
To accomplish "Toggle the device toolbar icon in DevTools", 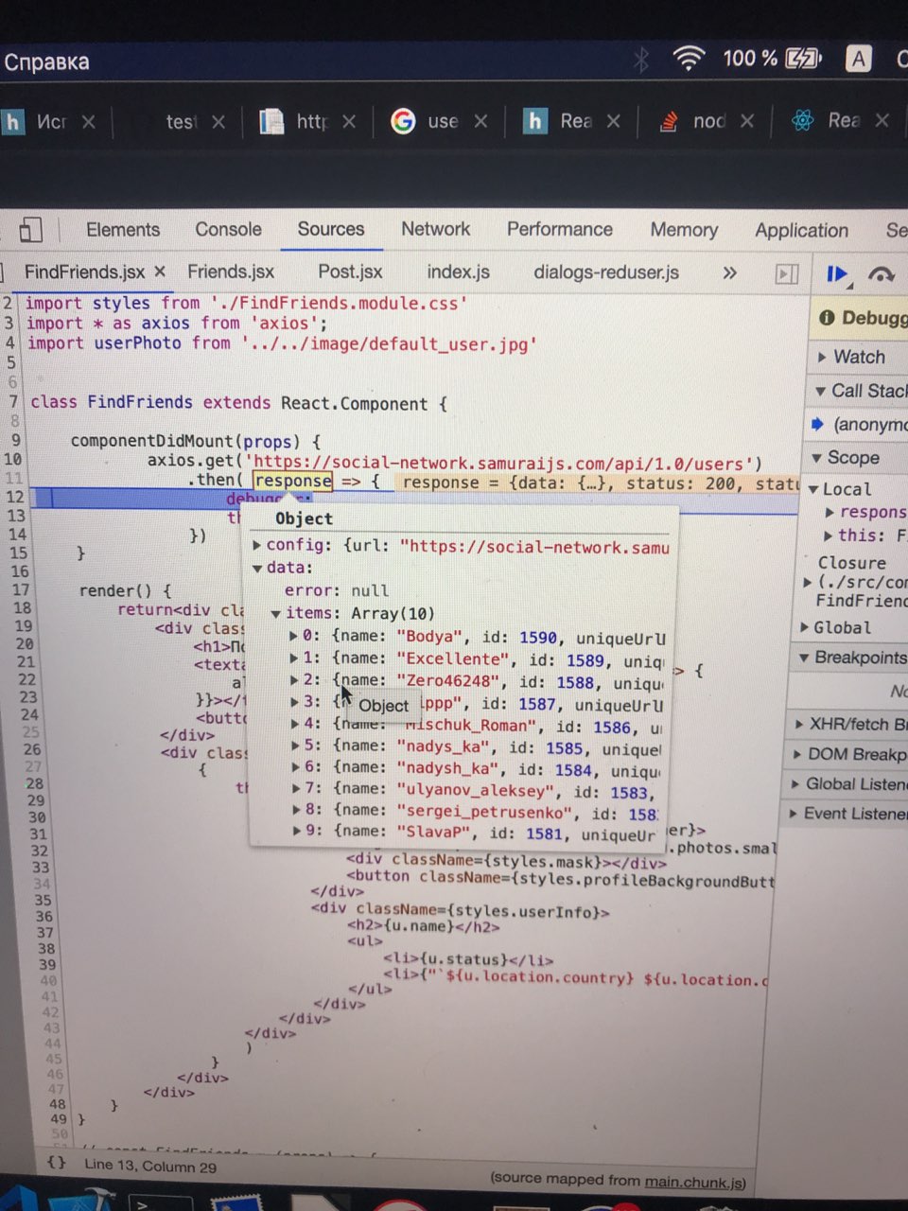I will pyautogui.click(x=31, y=230).
